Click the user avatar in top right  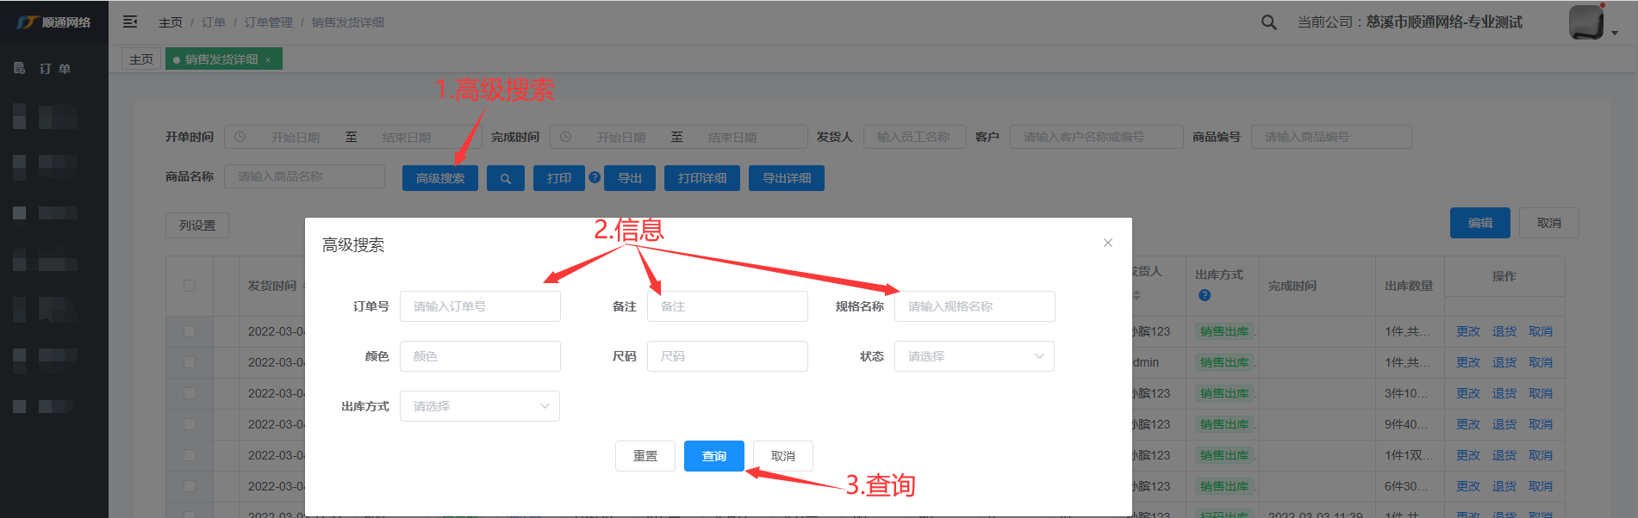click(1586, 22)
